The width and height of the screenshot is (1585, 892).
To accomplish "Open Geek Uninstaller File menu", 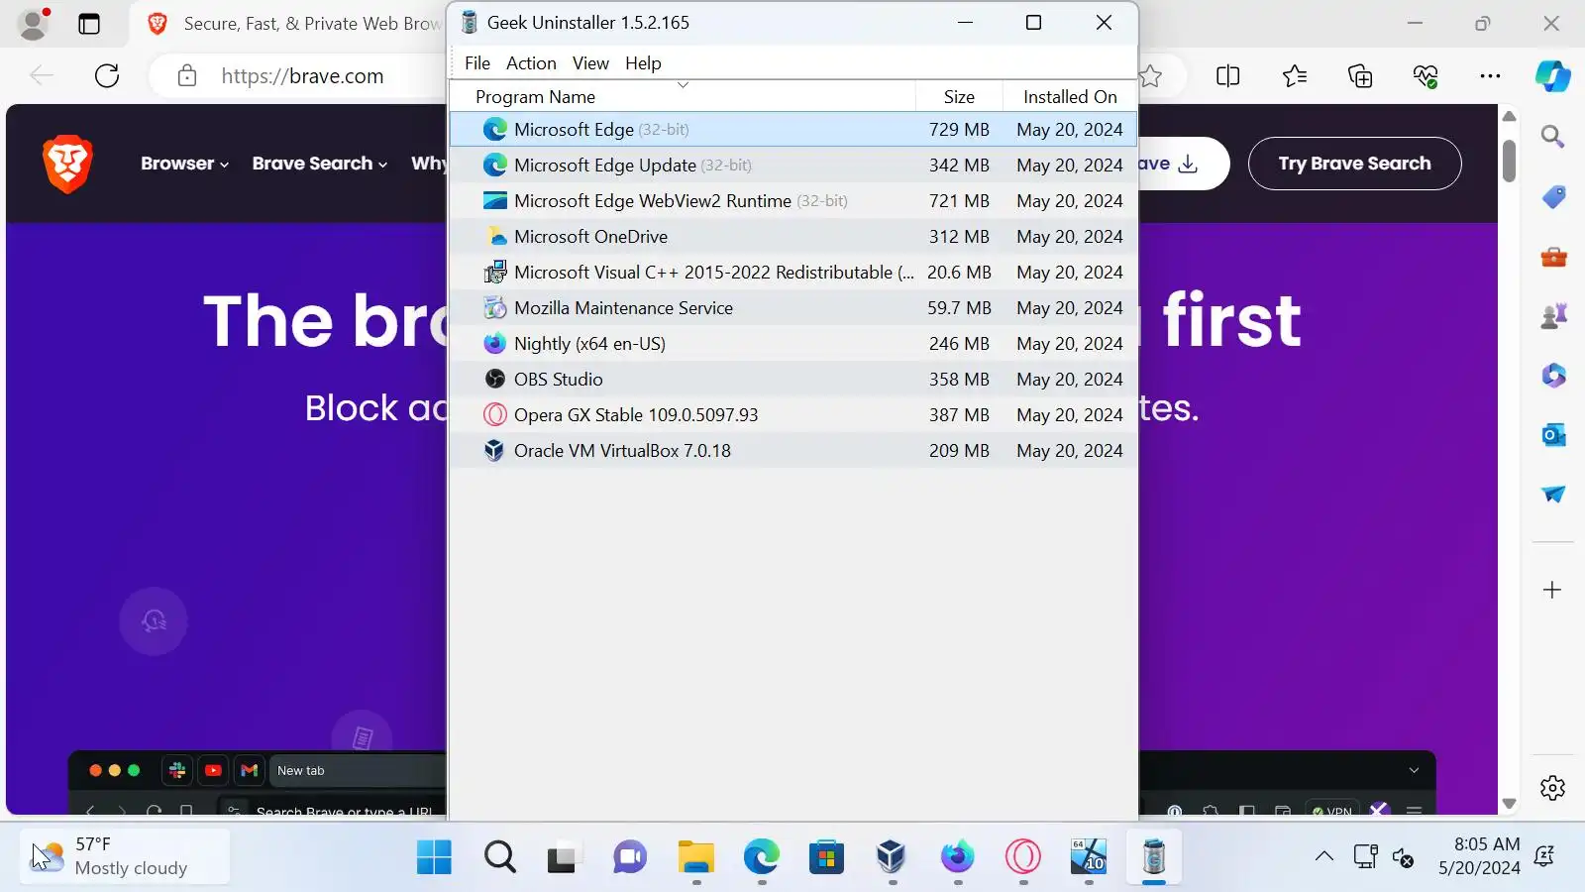I will point(477,63).
